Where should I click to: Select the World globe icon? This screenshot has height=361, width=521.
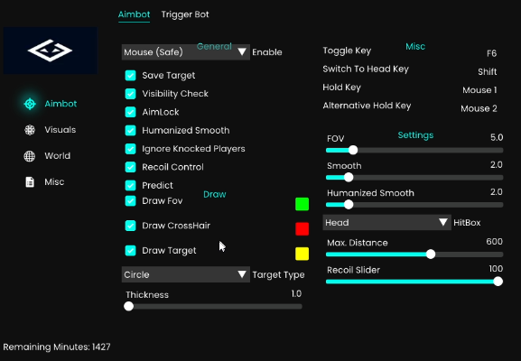tap(30, 156)
